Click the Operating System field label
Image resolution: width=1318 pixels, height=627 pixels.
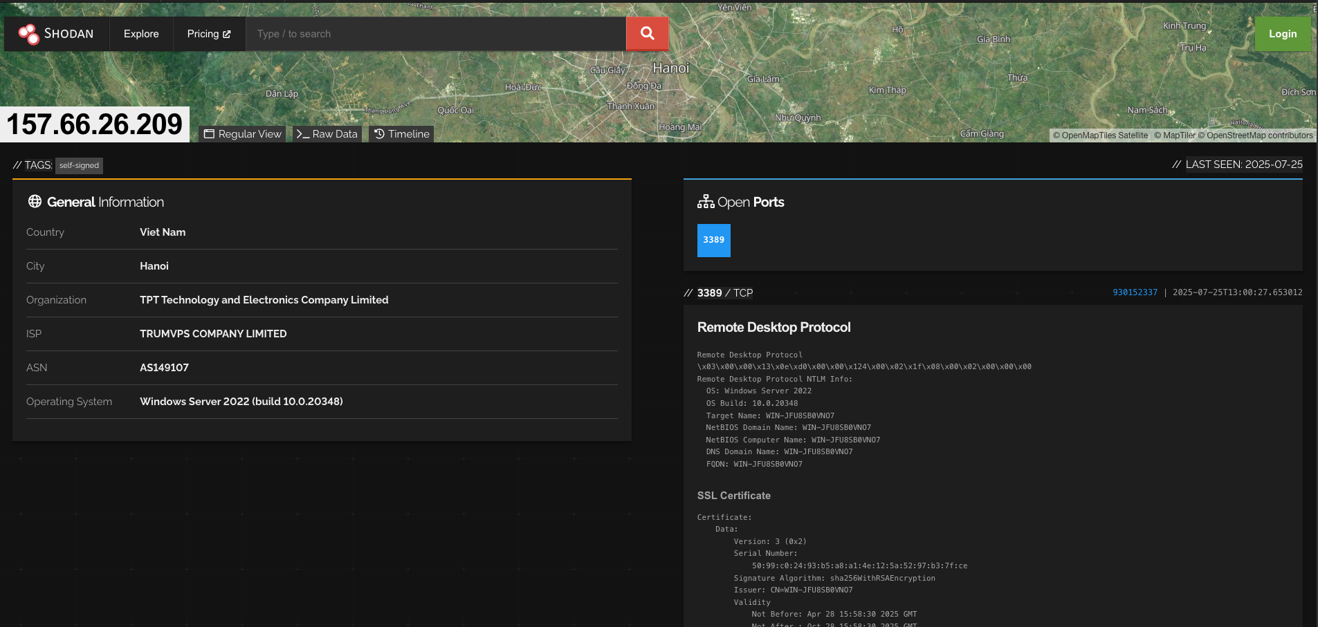69,402
